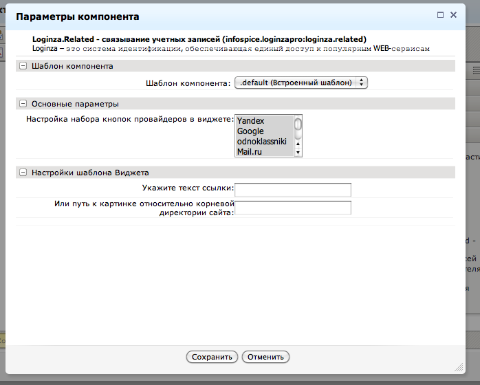Click the Настройки шаблона Виджета header
Image resolution: width=480 pixels, height=385 pixels.
[235, 173]
